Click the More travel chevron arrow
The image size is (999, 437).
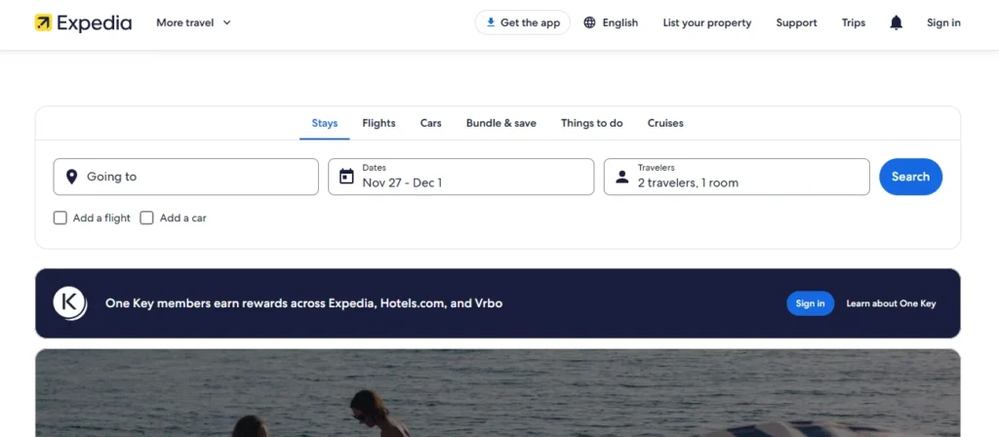226,23
